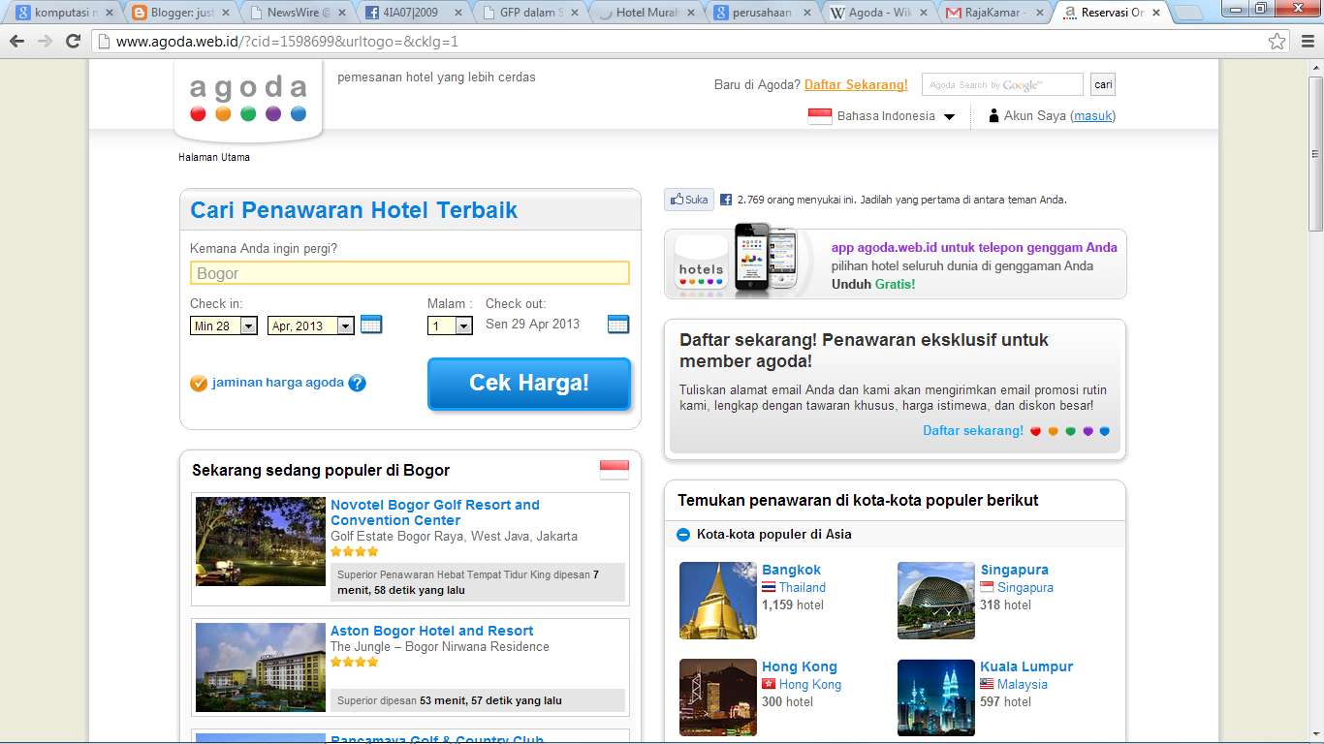Click the Aston Bogor hotel thumbnail
This screenshot has width=1324, height=744.
coord(261,667)
